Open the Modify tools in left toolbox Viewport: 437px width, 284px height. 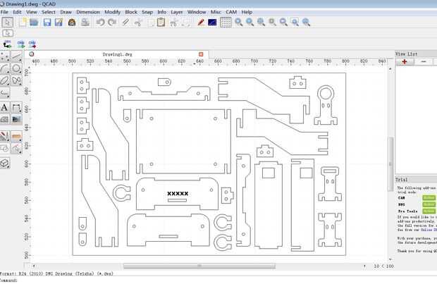coord(5,136)
